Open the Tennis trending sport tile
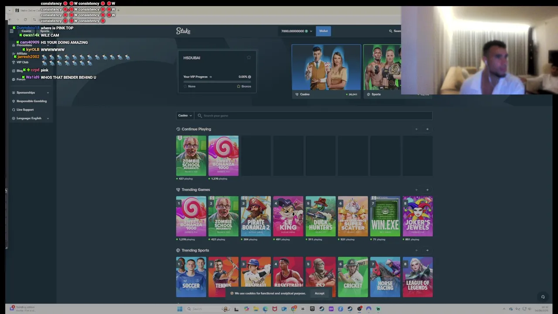 pyautogui.click(x=223, y=277)
